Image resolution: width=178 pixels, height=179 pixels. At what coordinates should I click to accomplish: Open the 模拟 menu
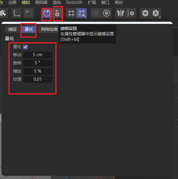click(x=26, y=2)
